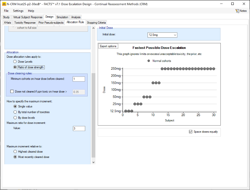The height and width of the screenshot is (190, 250).
Task: Select Dose Levels radio button
Action: pyautogui.click(x=15, y=62)
